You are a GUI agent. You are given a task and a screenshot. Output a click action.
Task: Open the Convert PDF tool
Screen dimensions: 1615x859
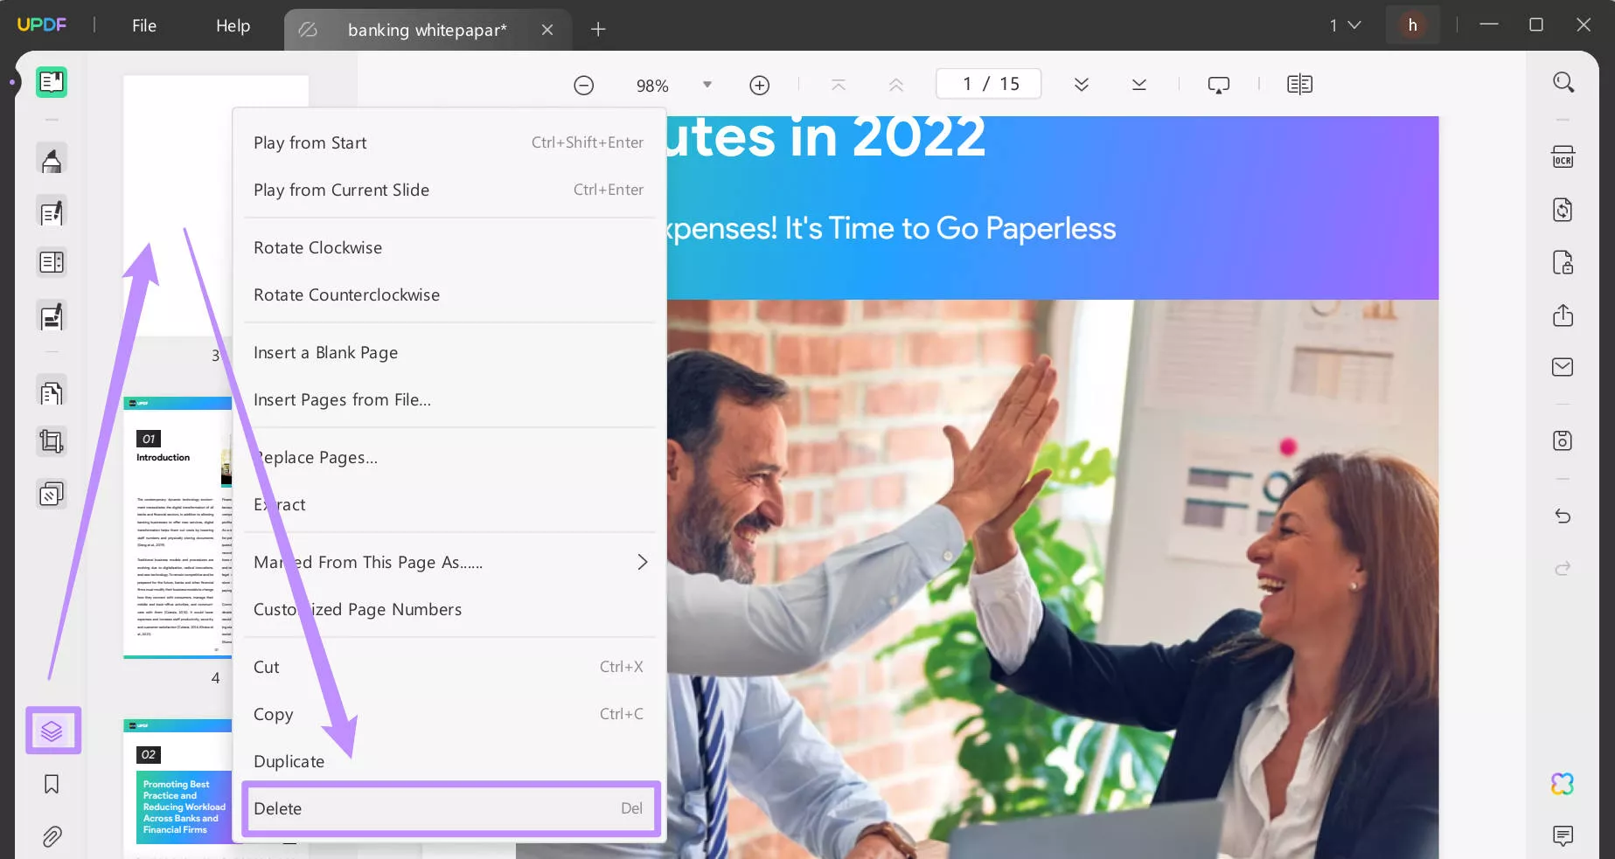click(x=1563, y=210)
